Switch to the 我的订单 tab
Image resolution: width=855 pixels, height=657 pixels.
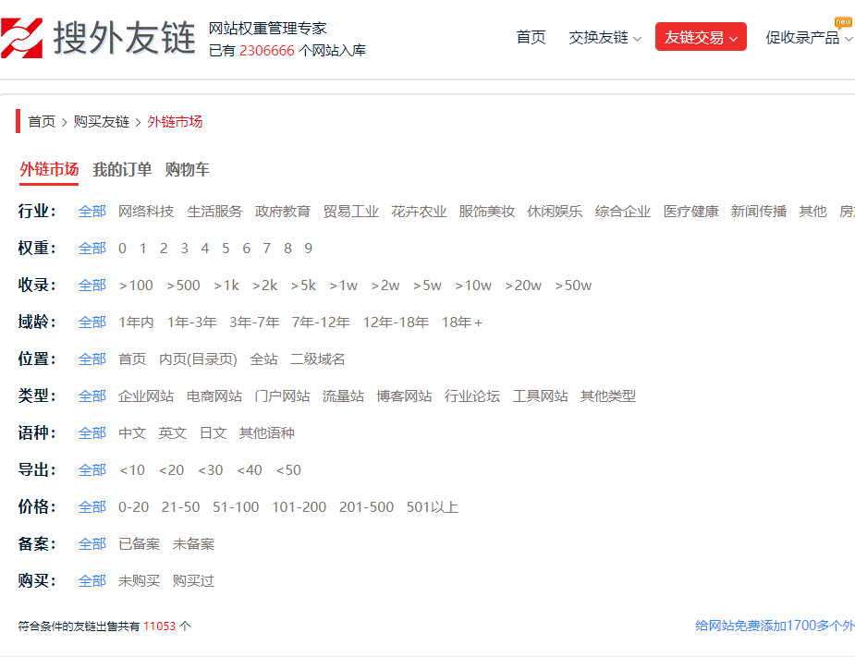point(122,169)
